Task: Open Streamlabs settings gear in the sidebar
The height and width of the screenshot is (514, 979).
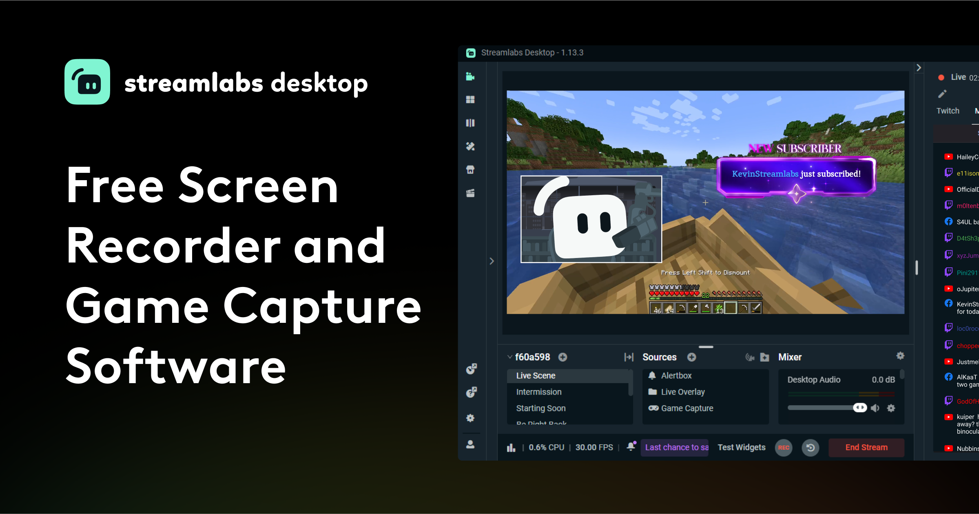Action: click(x=470, y=418)
